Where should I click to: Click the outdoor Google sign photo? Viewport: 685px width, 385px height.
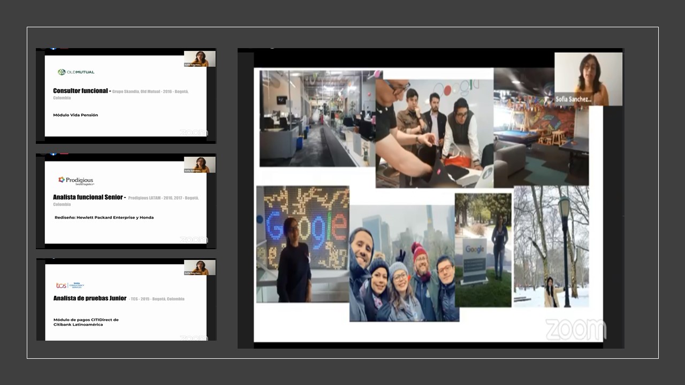[483, 250]
